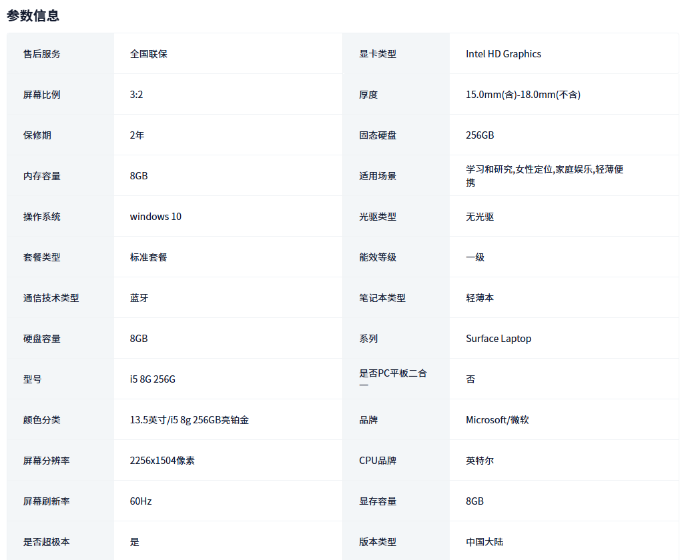Select the 套餐类型 label
Screen dimensions: 686x560
pyautogui.click(x=41, y=257)
